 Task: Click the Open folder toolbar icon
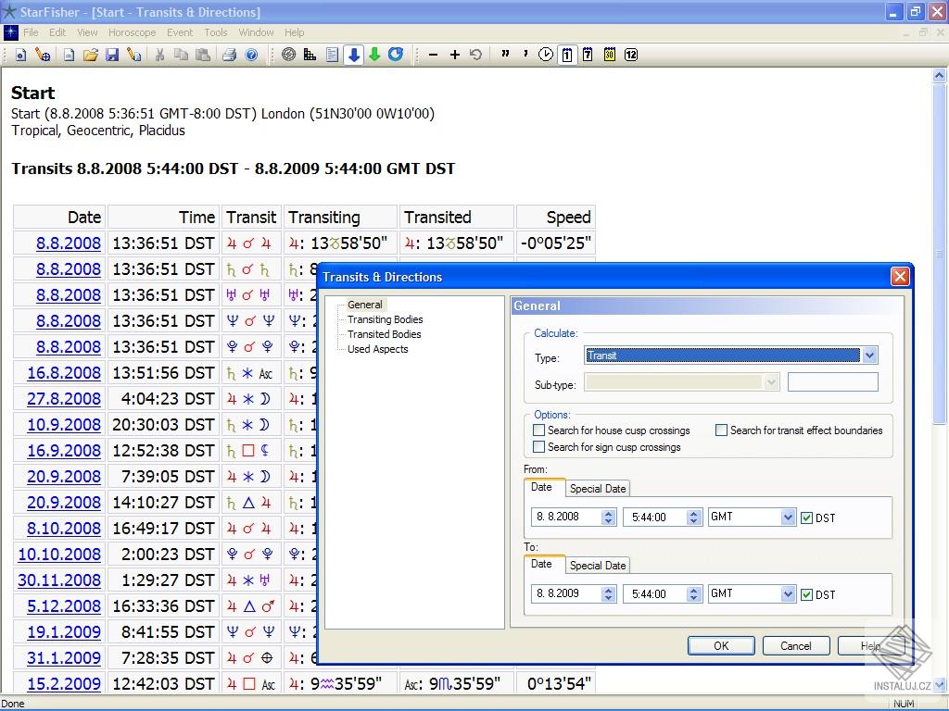(91, 55)
